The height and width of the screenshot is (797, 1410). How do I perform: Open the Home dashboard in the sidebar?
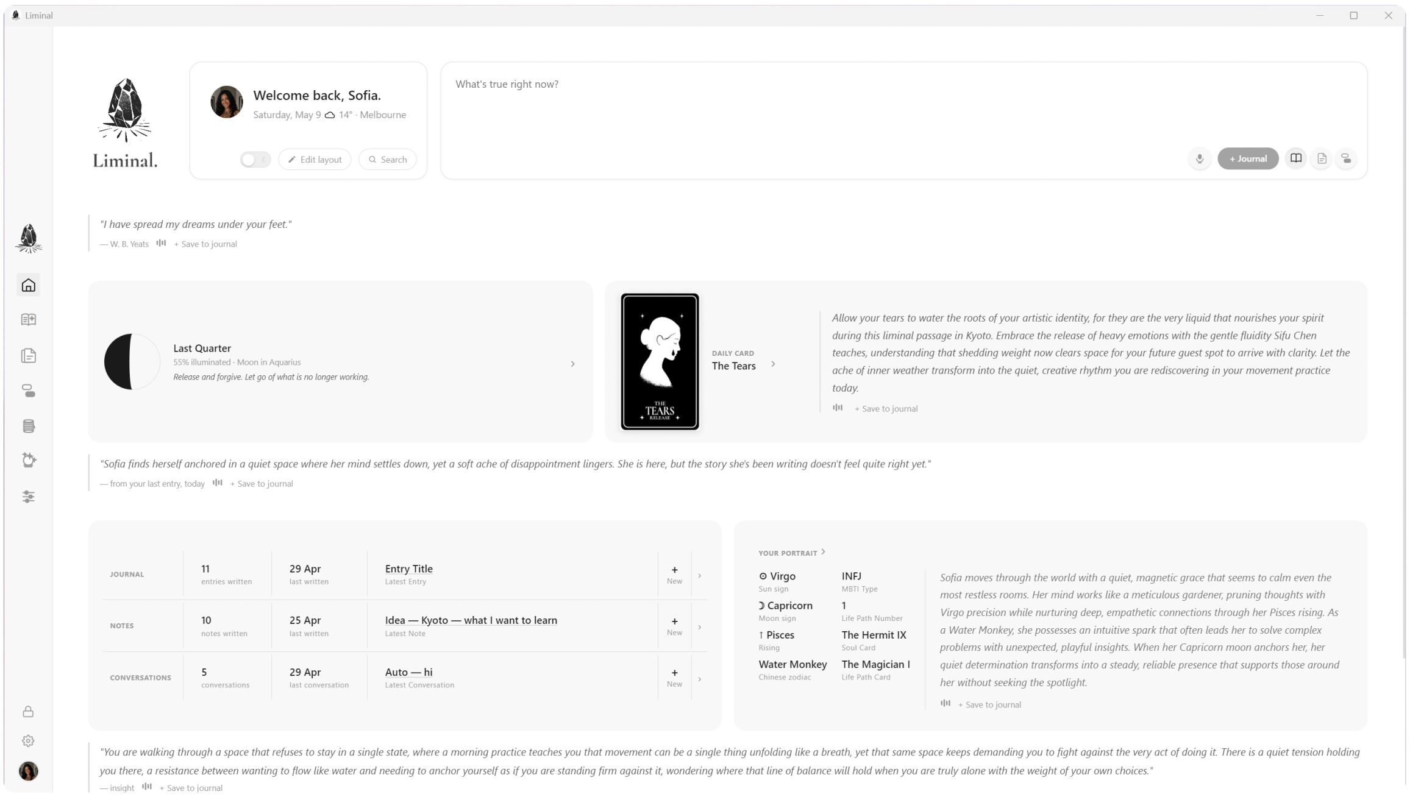tap(28, 285)
